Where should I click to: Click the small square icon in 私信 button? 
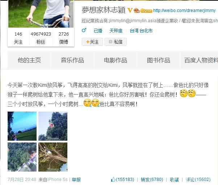(110, 41)
